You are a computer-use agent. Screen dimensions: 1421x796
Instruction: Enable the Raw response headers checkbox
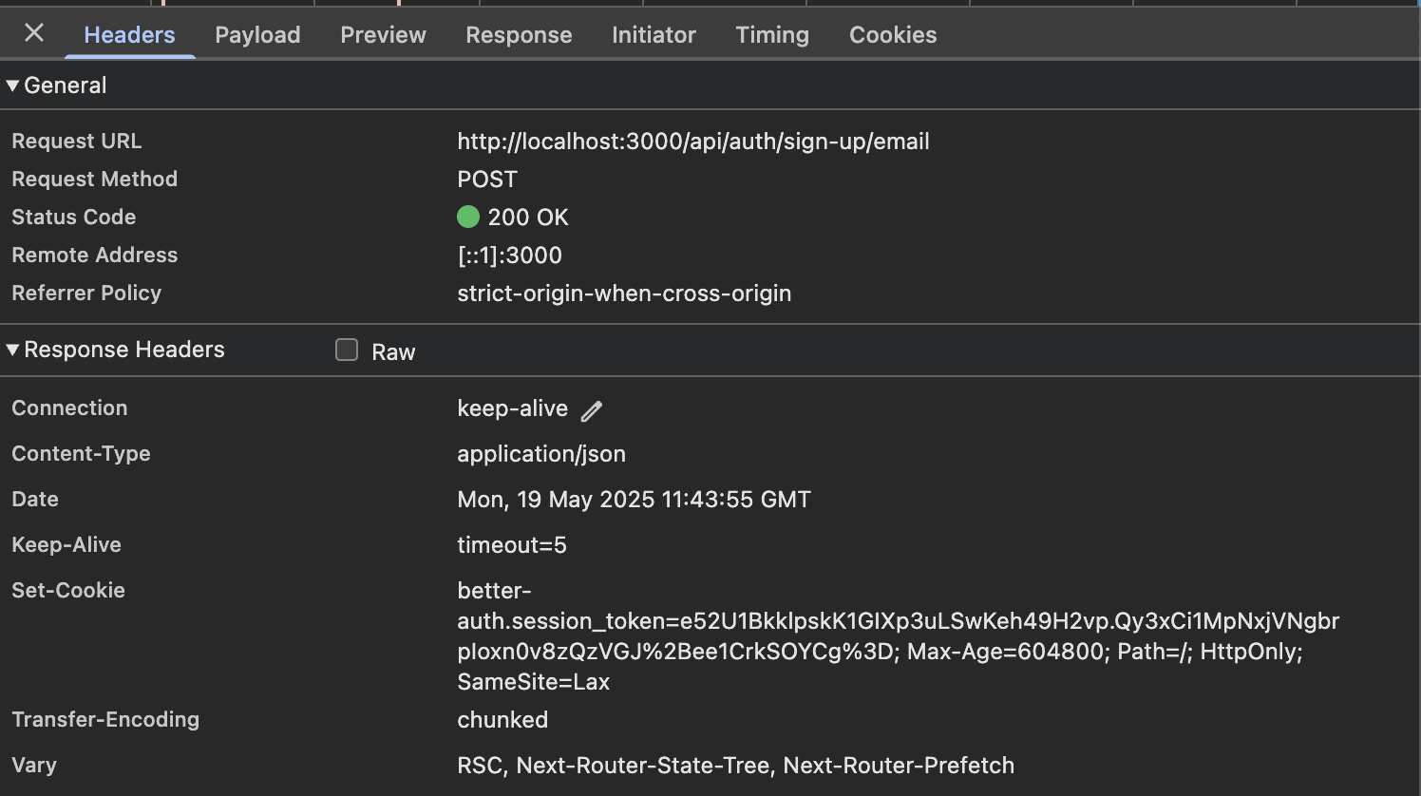pos(347,351)
